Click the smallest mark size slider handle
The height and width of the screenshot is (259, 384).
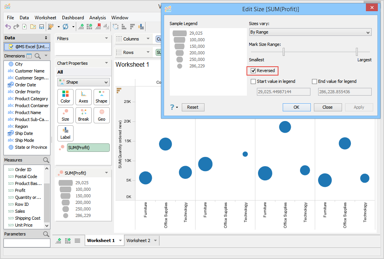coord(283,52)
